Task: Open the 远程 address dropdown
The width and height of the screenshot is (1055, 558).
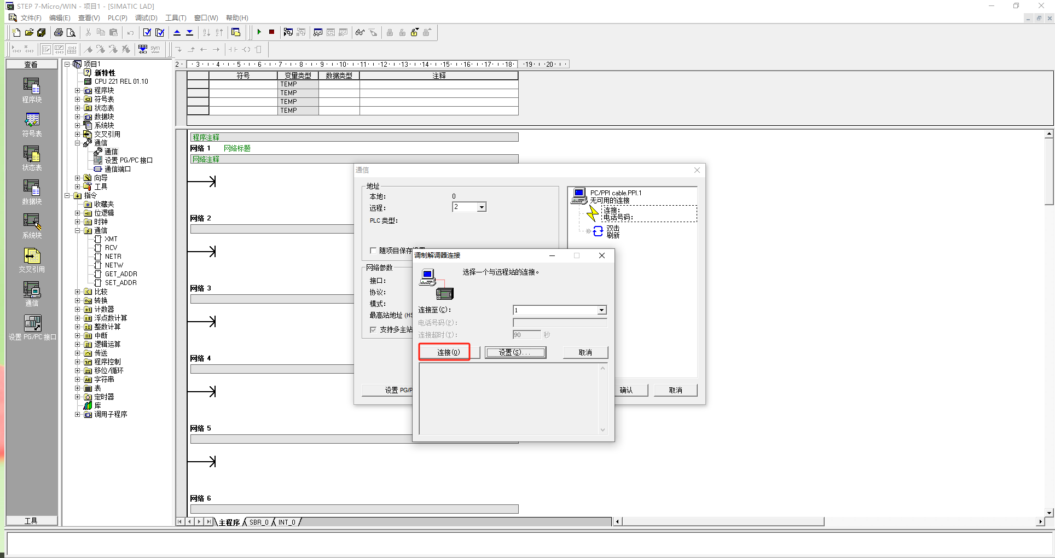Action: pos(482,207)
